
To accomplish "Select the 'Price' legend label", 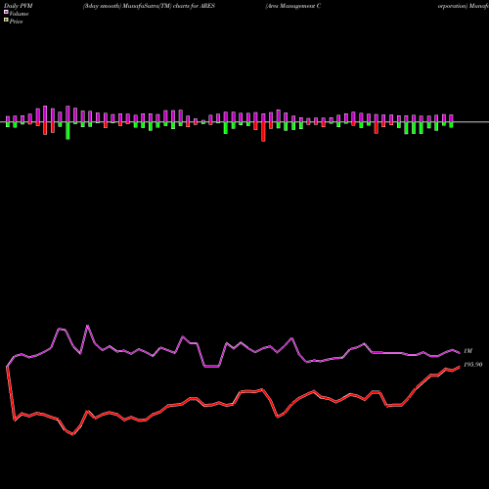I will coord(16,22).
